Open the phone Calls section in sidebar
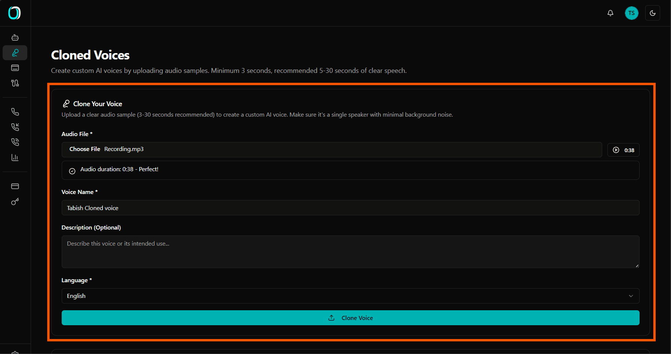Viewport: 671px width, 354px height. pos(15,111)
